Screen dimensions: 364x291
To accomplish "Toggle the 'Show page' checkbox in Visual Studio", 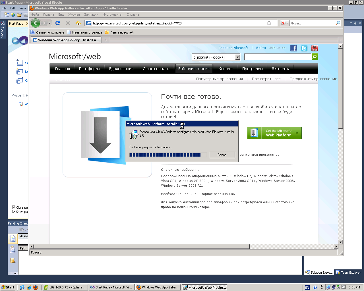I will (x=13, y=211).
